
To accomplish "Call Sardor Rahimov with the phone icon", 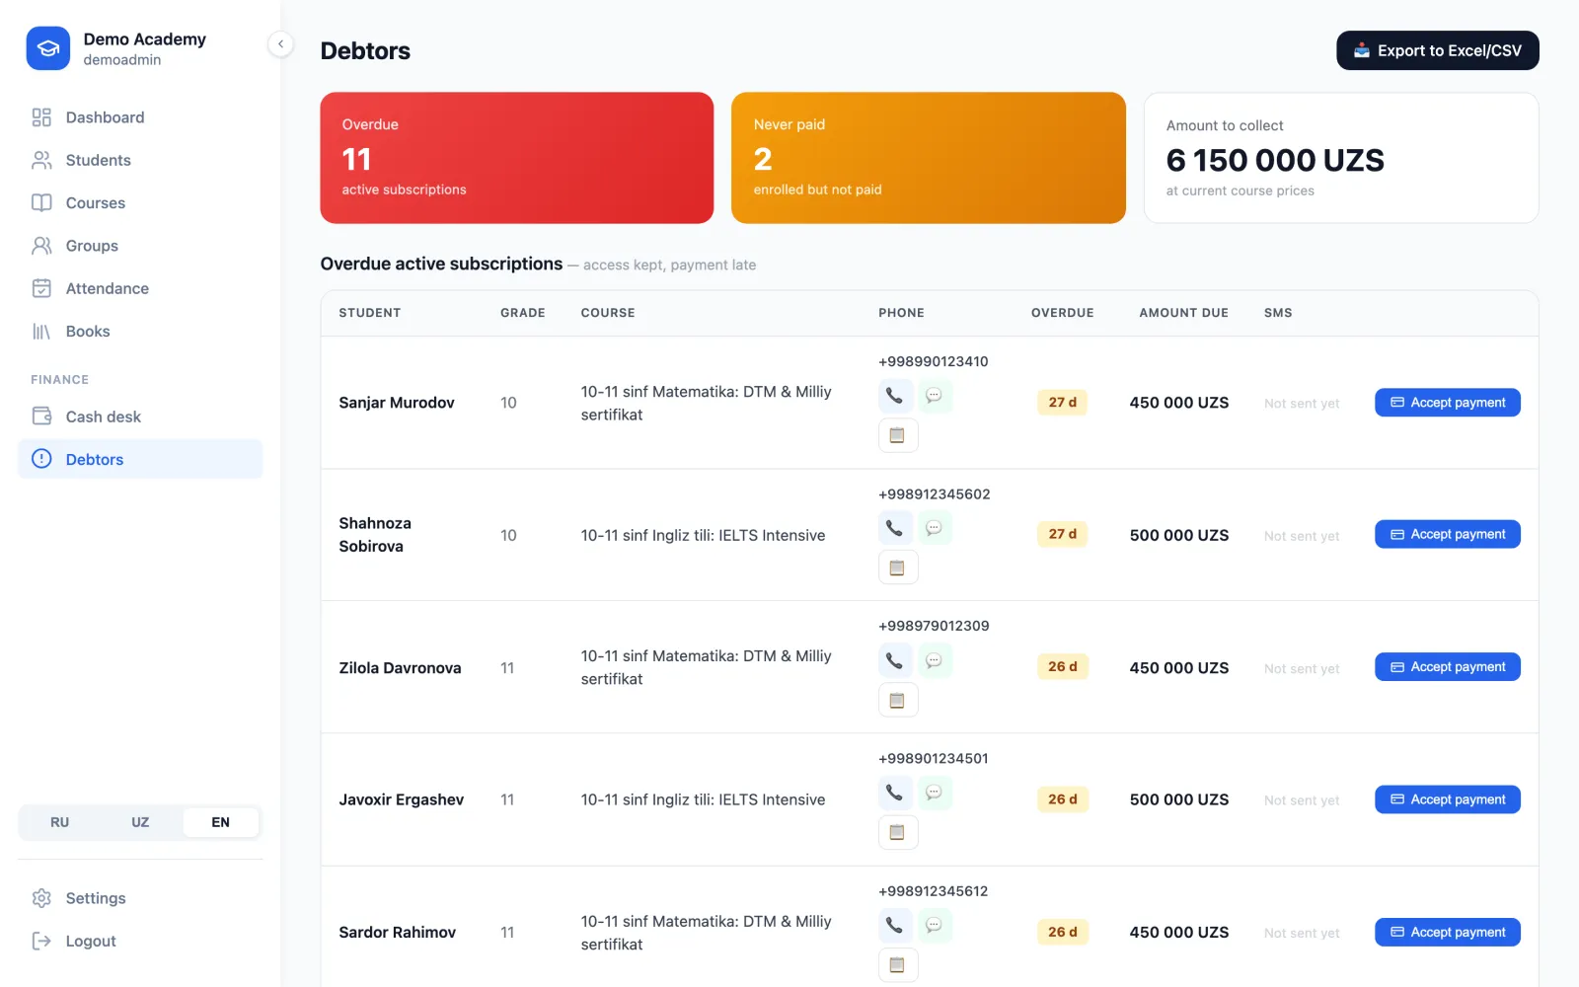I will click(x=894, y=925).
